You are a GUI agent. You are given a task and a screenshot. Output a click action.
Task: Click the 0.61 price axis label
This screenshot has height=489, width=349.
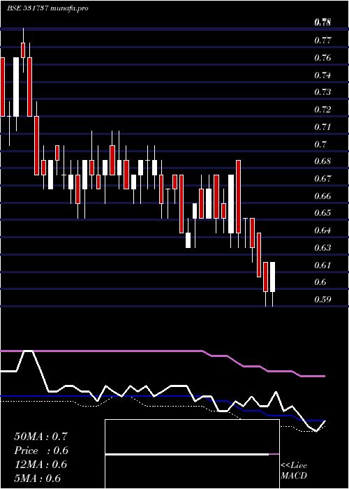coord(322,265)
